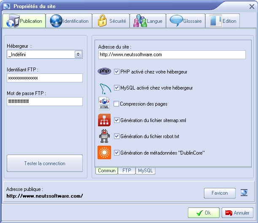Open the Glossaire tab

coord(186,21)
